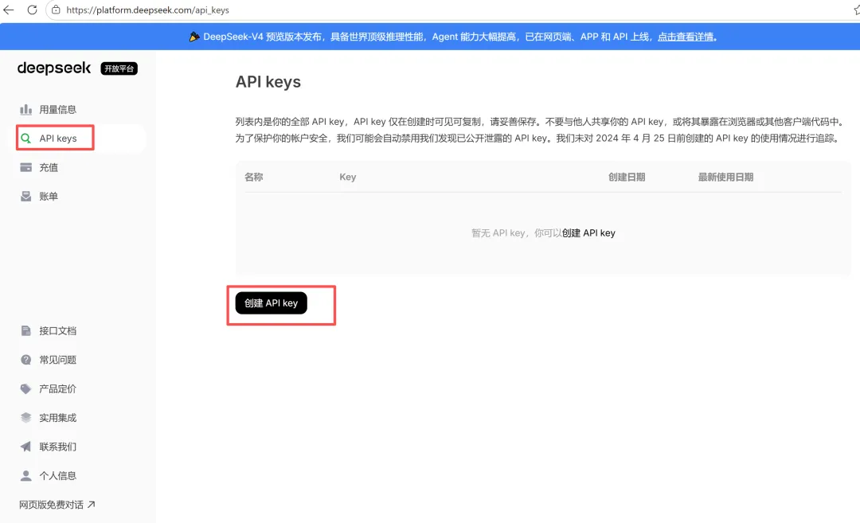This screenshot has height=523, width=860.
Task: Click the 联系我们 paper plane icon
Action: (25, 447)
